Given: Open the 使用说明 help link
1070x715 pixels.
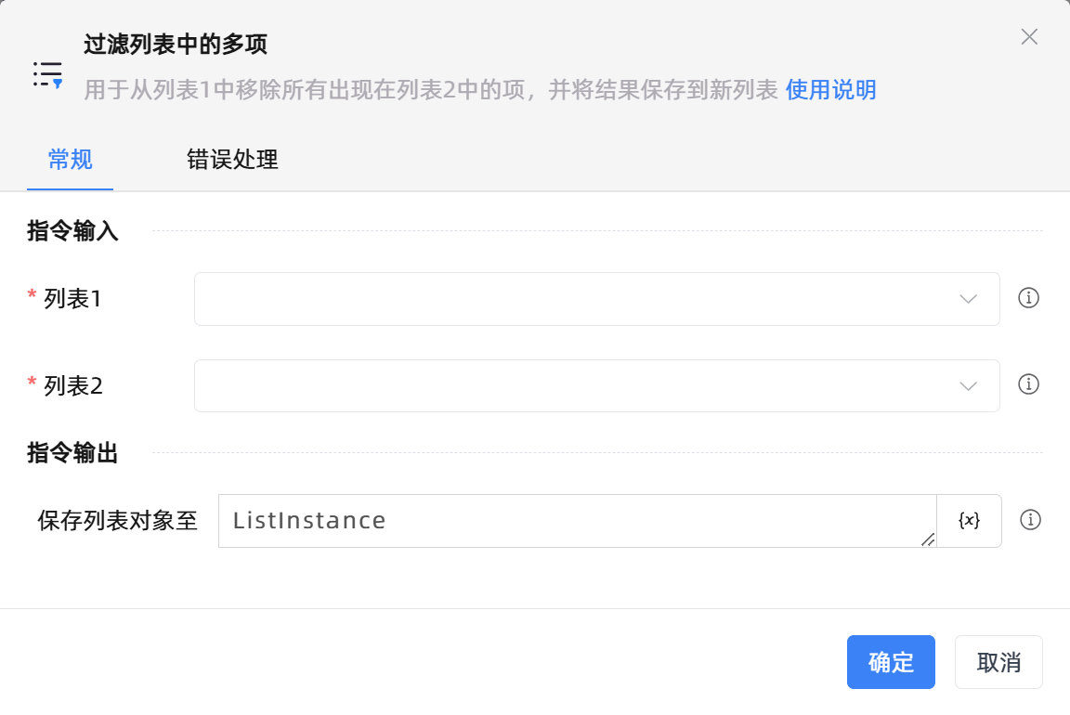Looking at the screenshot, I should coord(830,90).
